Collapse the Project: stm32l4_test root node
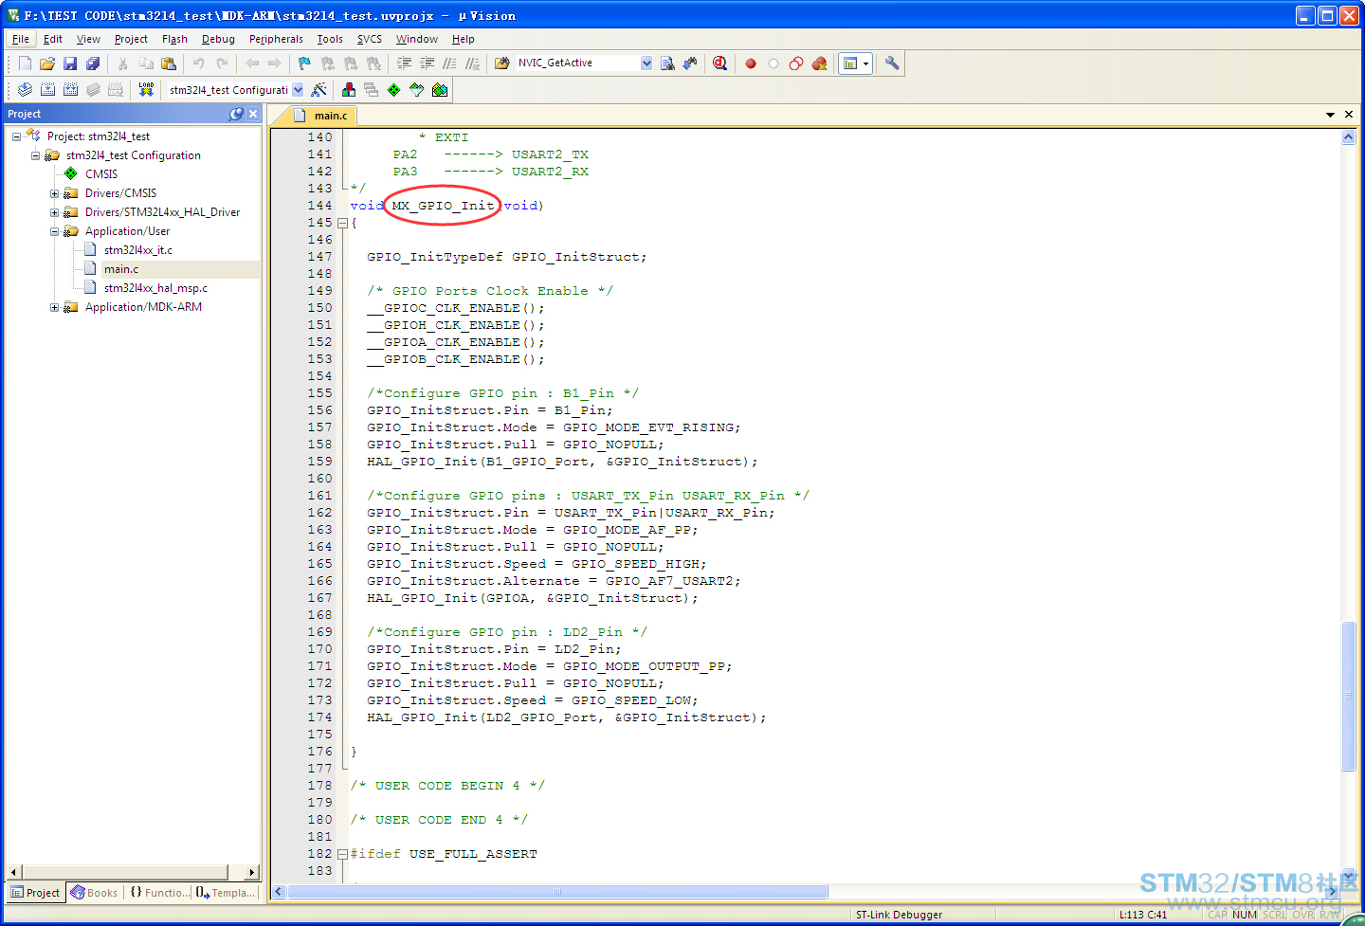1365x926 pixels. click(16, 136)
